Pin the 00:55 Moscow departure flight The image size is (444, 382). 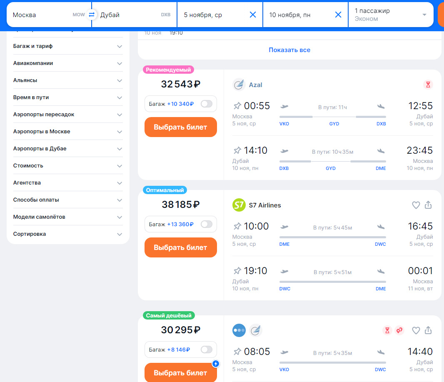coord(237,106)
